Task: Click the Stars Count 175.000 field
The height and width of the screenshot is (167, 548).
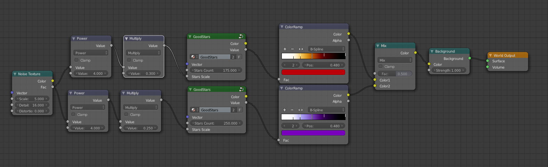Action: click(216, 70)
